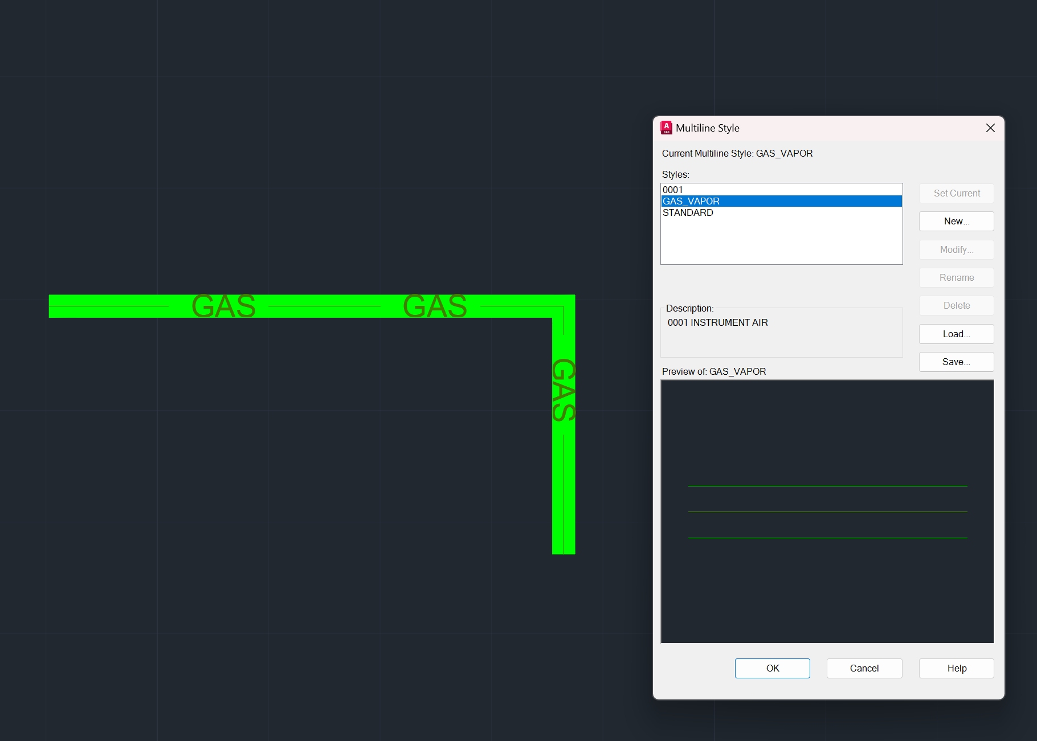Viewport: 1037px width, 741px height.
Task: Click the first horizontal GAS label on the multiline
Action: tap(224, 306)
